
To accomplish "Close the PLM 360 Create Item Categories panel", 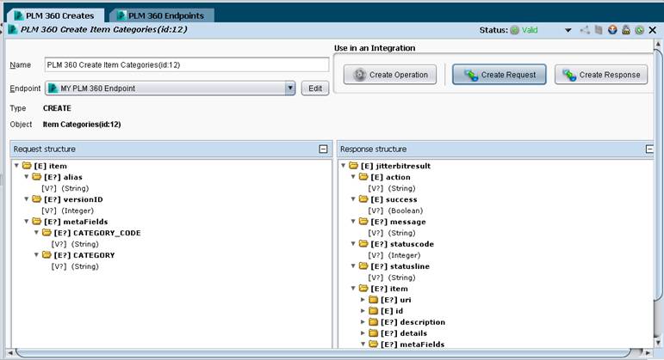I will click(x=653, y=30).
